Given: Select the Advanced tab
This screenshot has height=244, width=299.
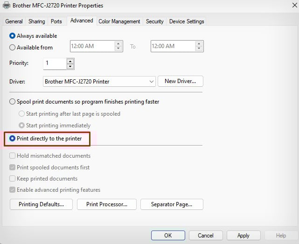Looking at the screenshot, I should pos(82,21).
